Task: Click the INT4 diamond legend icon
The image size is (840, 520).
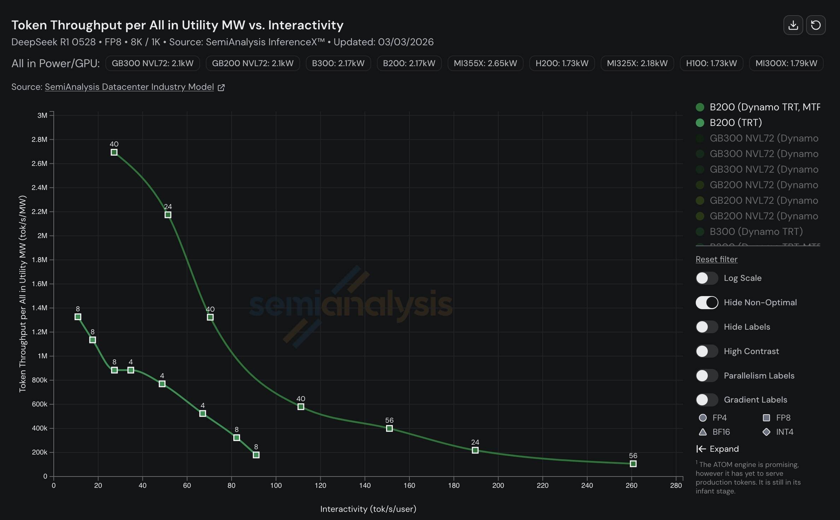Action: coord(766,432)
